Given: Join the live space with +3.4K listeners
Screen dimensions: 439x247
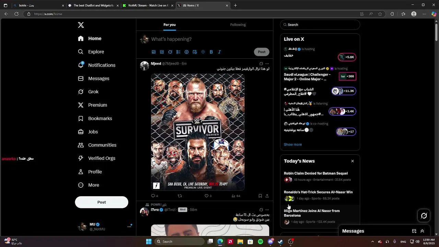Looking at the screenshot, I should click(x=342, y=111).
